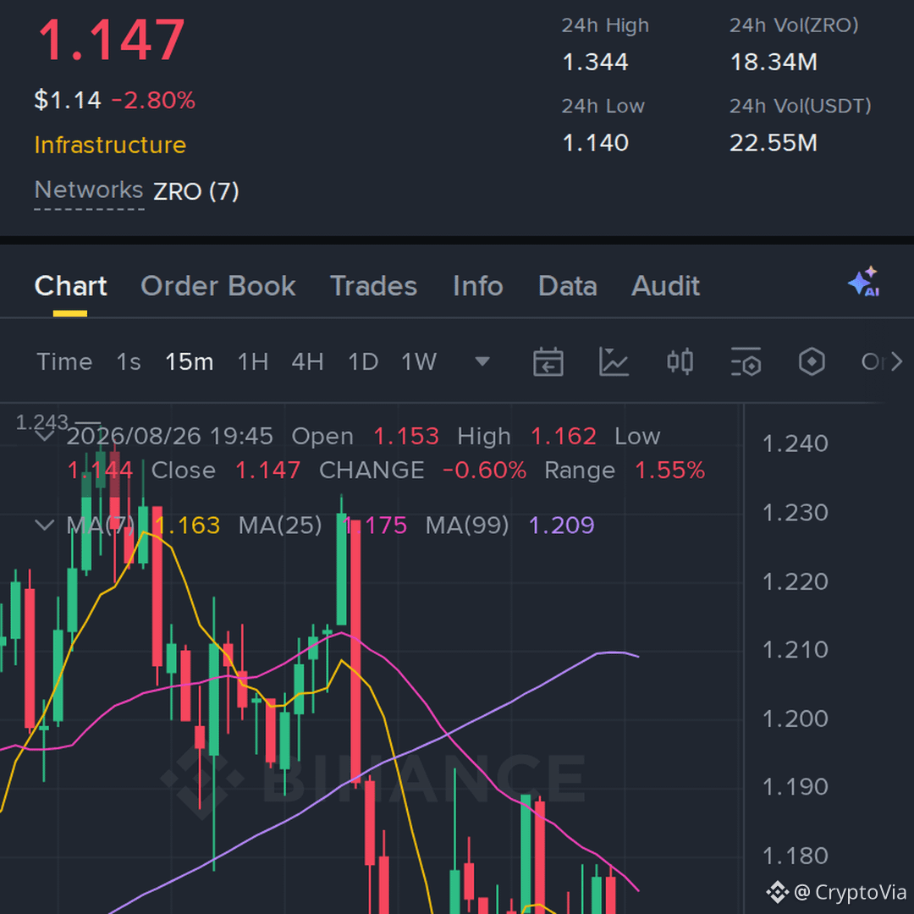Switch to the Info tab
The width and height of the screenshot is (914, 914).
coord(478,286)
